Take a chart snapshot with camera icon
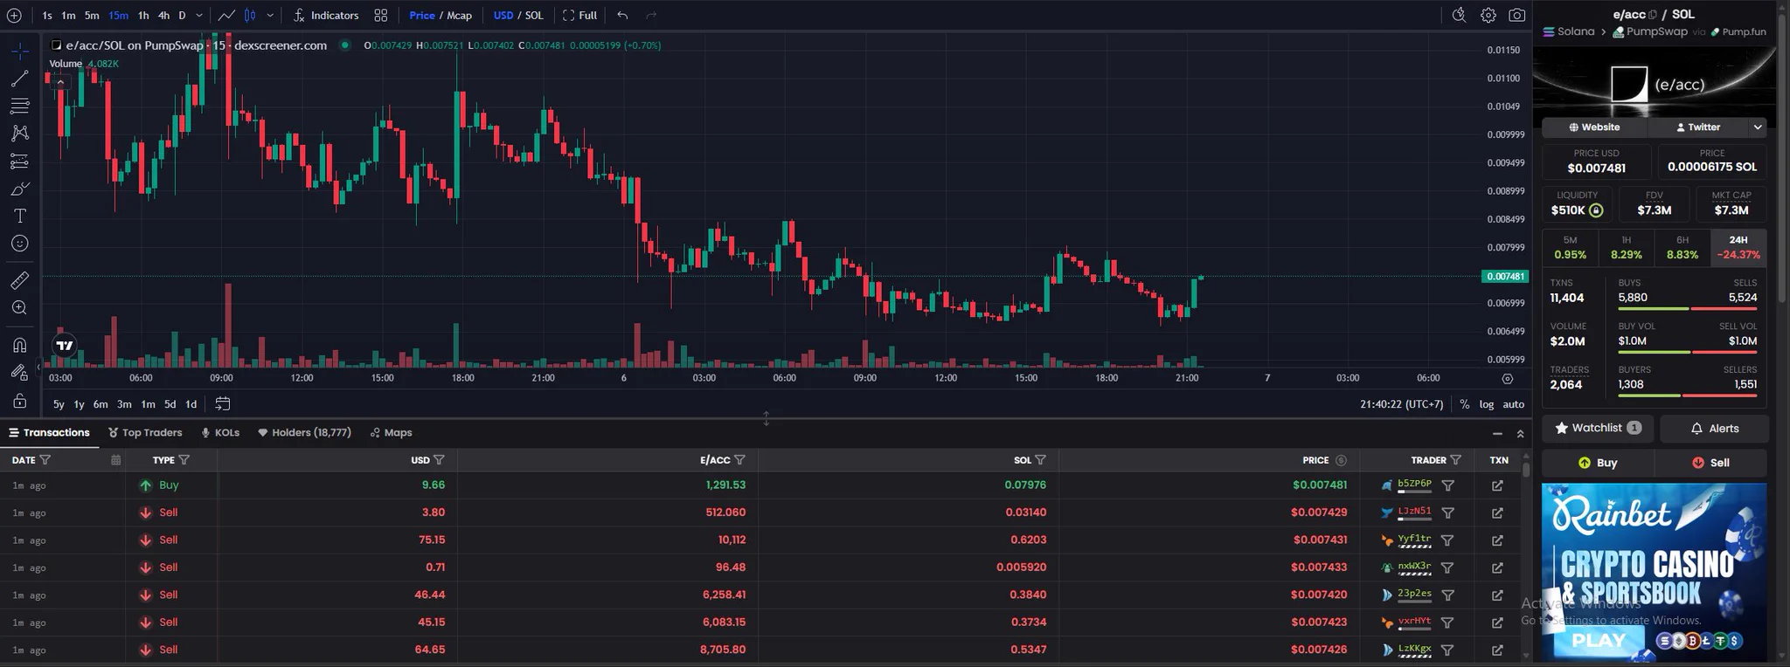Image resolution: width=1790 pixels, height=667 pixels. point(1517,15)
